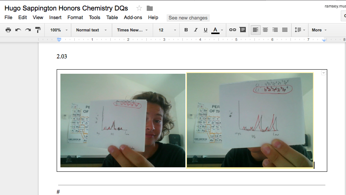The height and width of the screenshot is (195, 346).
Task: Open the Insert menu
Action: [x=55, y=18]
